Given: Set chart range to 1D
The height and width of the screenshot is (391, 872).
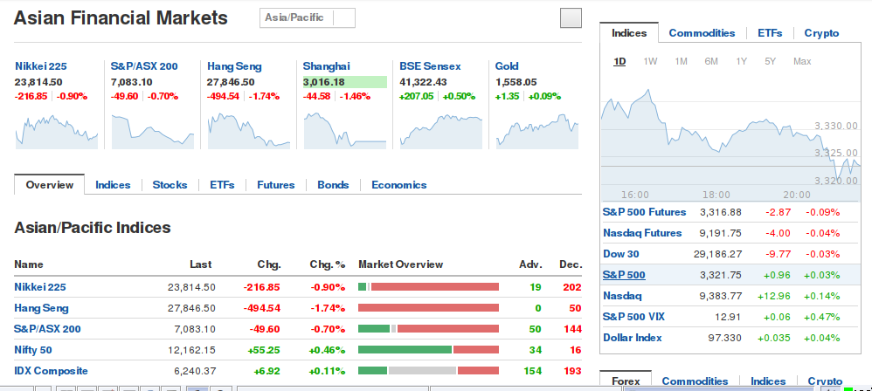Looking at the screenshot, I should click(619, 61).
